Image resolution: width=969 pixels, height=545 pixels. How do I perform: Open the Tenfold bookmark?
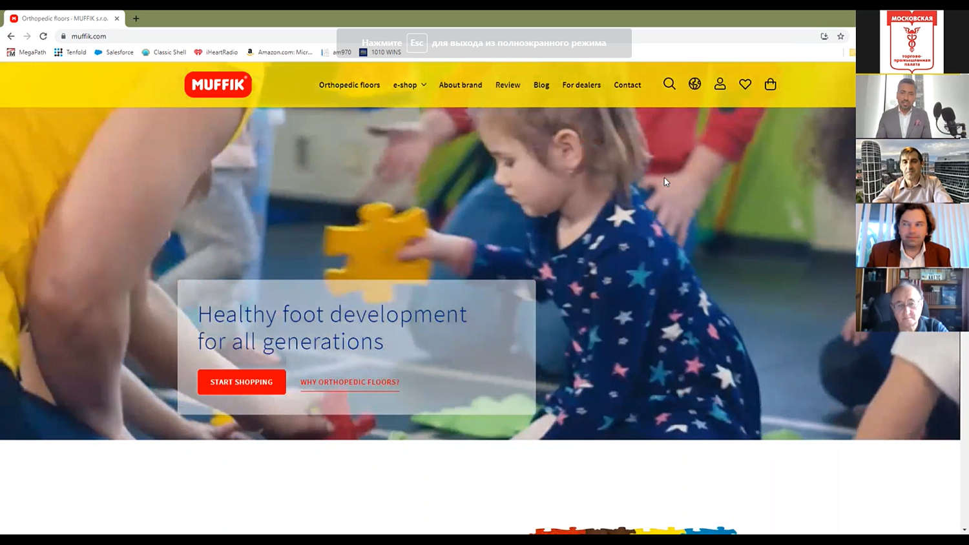(x=70, y=52)
